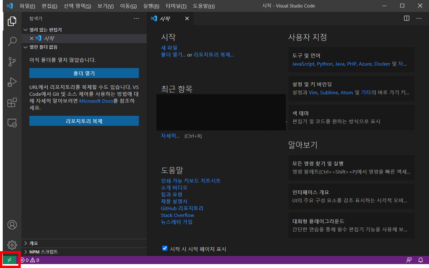Open the 실행(R) menu
Viewport: 429px width, 268px height.
151,6
